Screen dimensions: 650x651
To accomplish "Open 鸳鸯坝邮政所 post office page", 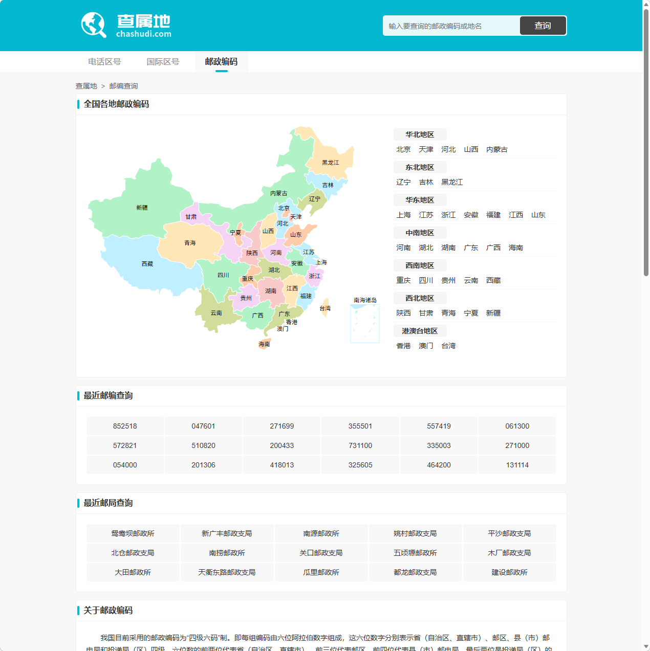I will (x=133, y=533).
